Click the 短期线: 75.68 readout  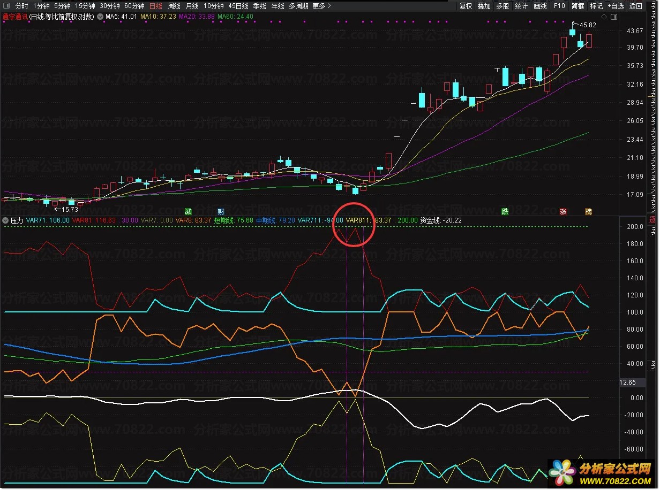click(x=234, y=220)
